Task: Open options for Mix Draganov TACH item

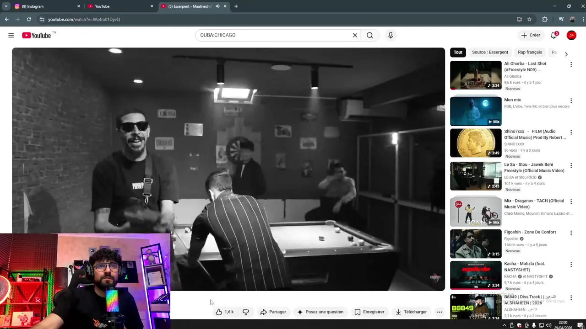Action: 571,202
